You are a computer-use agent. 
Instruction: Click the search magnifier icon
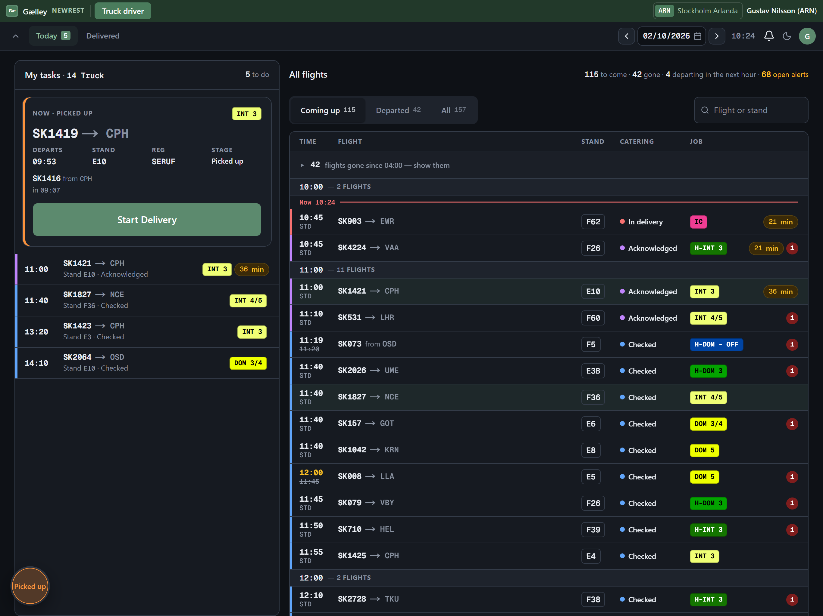(x=705, y=110)
